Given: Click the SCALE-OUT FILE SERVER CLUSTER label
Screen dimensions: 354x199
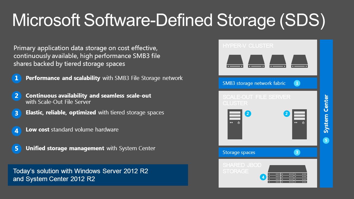Looking at the screenshot, I should (256, 100).
